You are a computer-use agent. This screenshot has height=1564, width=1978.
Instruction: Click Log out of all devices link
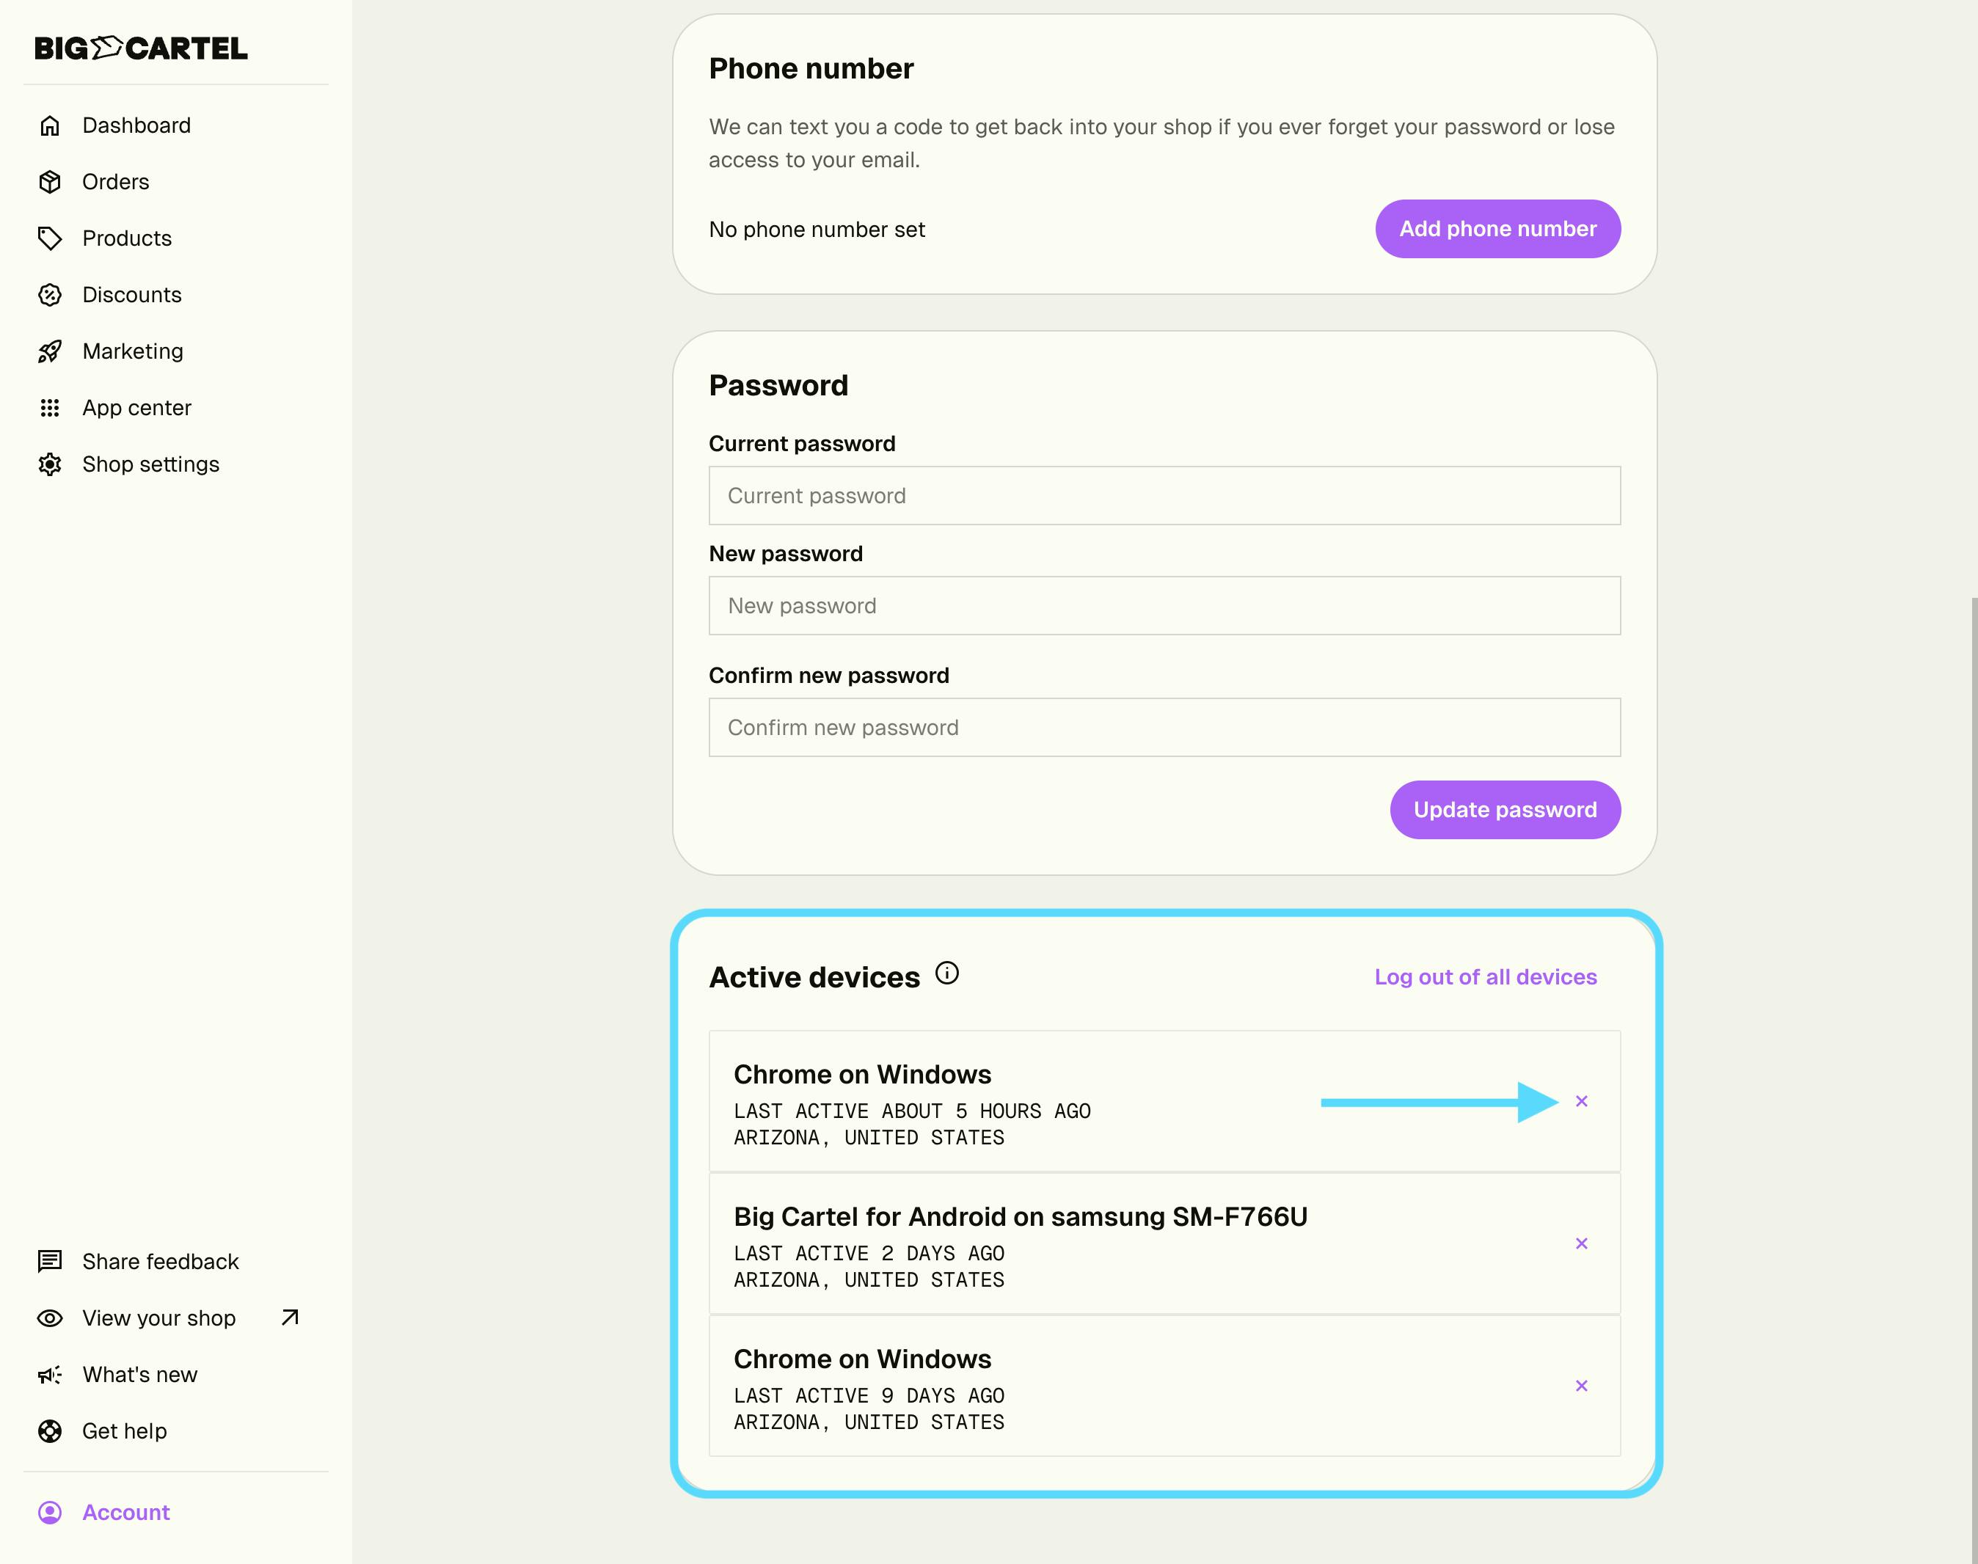click(x=1485, y=977)
